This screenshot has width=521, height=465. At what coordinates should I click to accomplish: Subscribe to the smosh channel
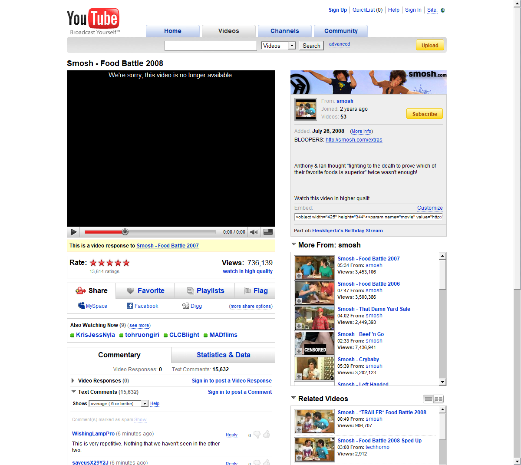[424, 114]
